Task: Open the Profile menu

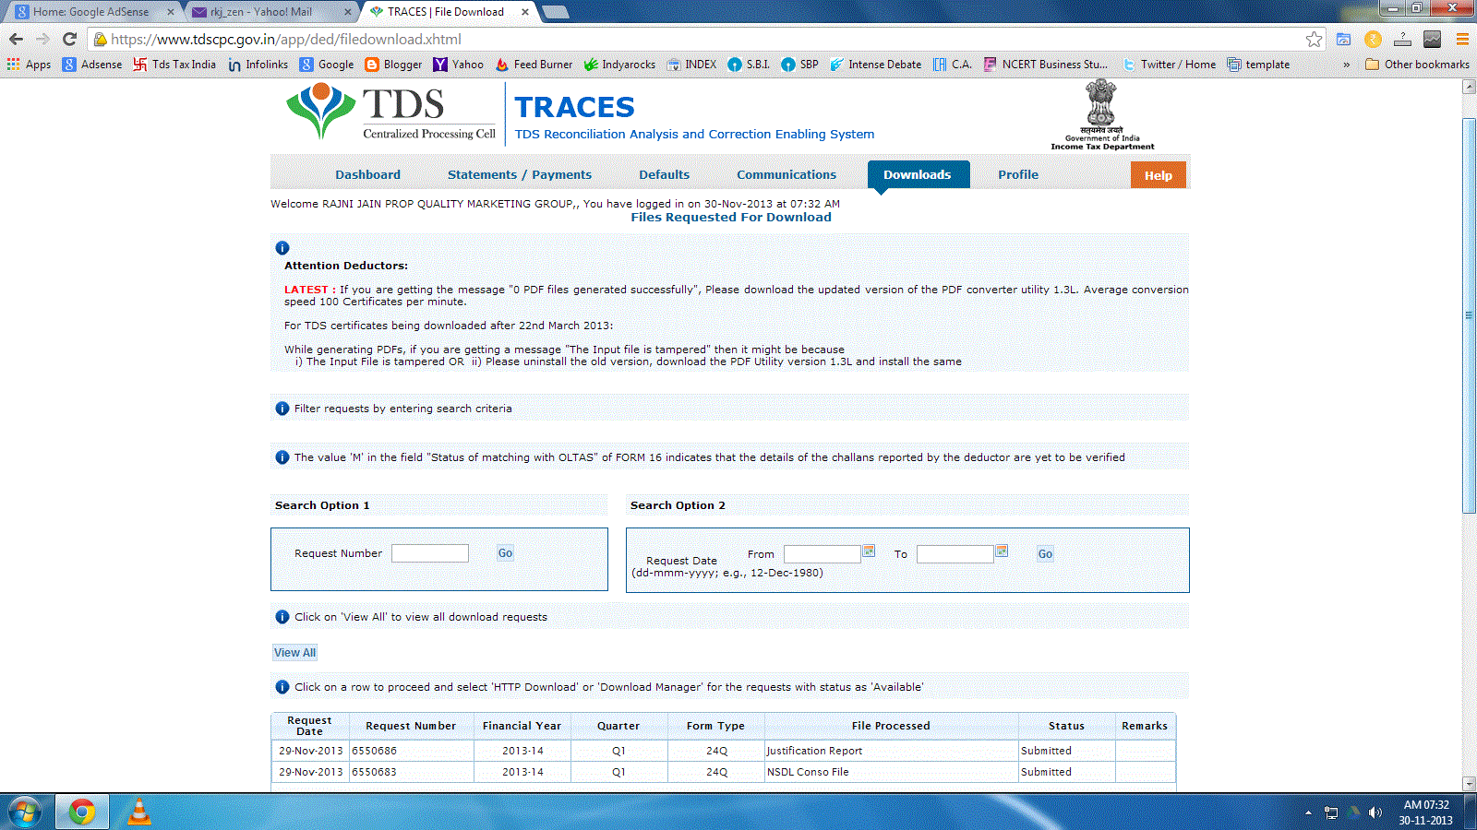Action: 1018,174
